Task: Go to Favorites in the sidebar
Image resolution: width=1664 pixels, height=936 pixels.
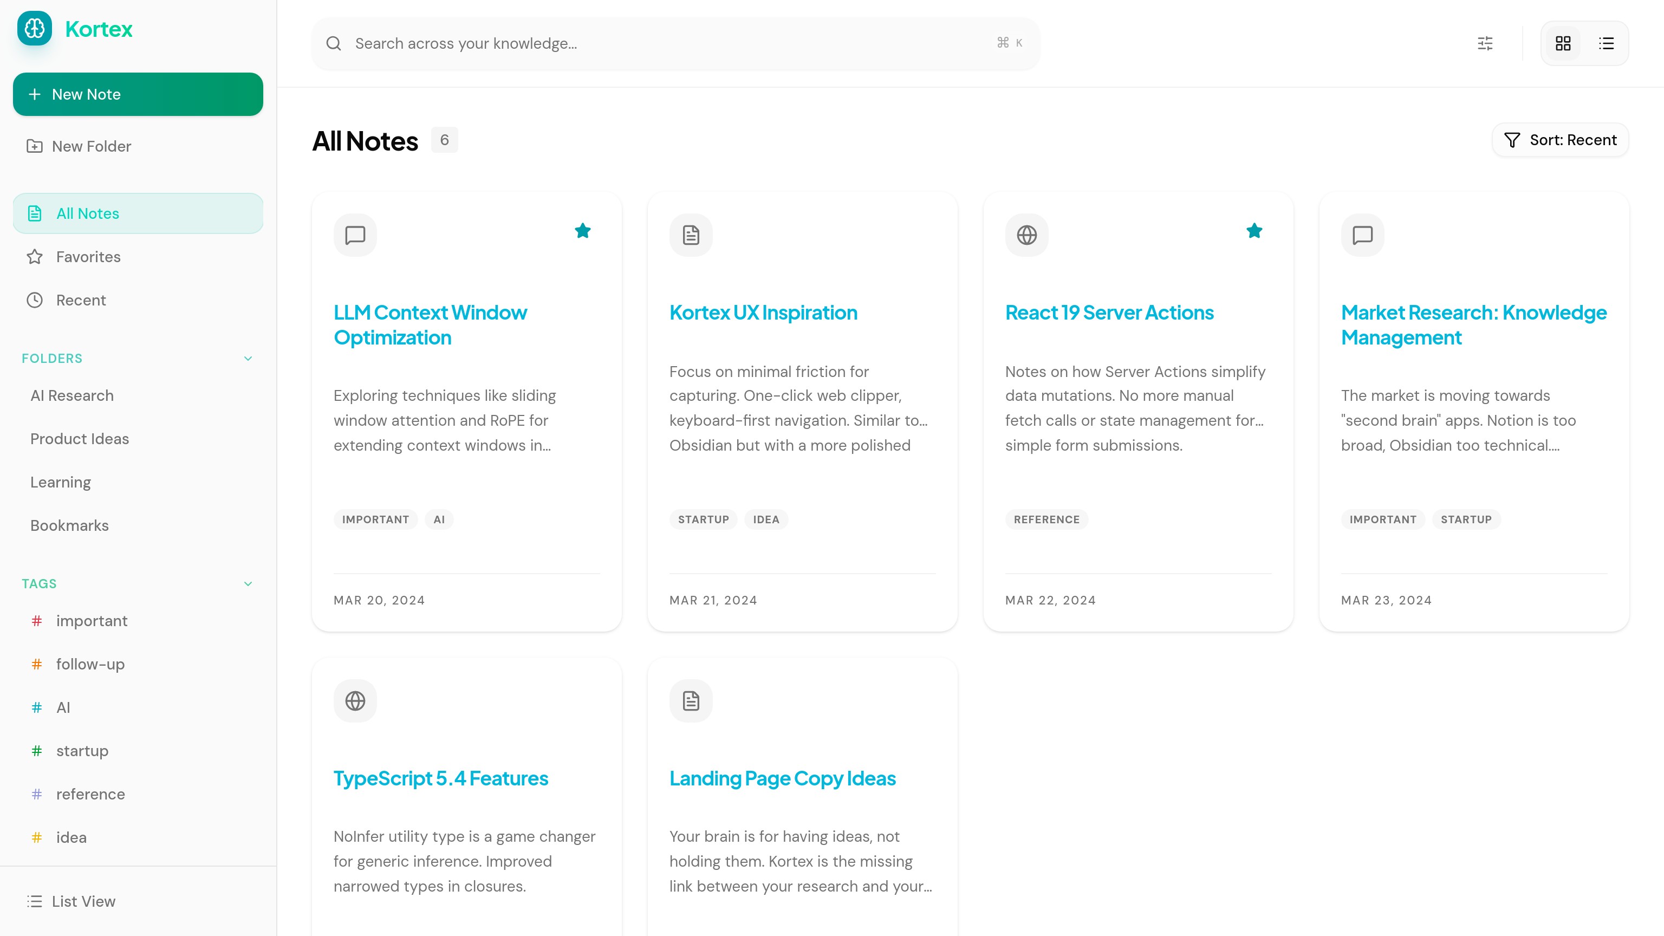Action: click(88, 257)
